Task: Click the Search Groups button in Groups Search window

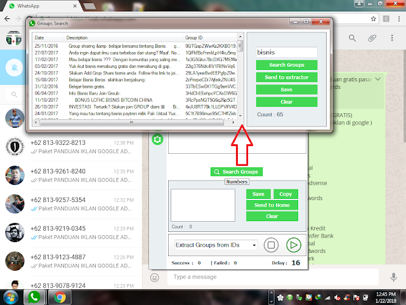Action: pyautogui.click(x=287, y=65)
